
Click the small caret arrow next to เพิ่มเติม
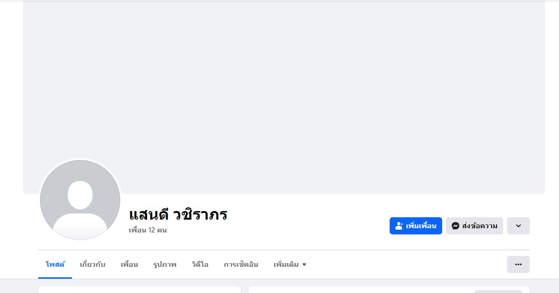click(x=304, y=264)
